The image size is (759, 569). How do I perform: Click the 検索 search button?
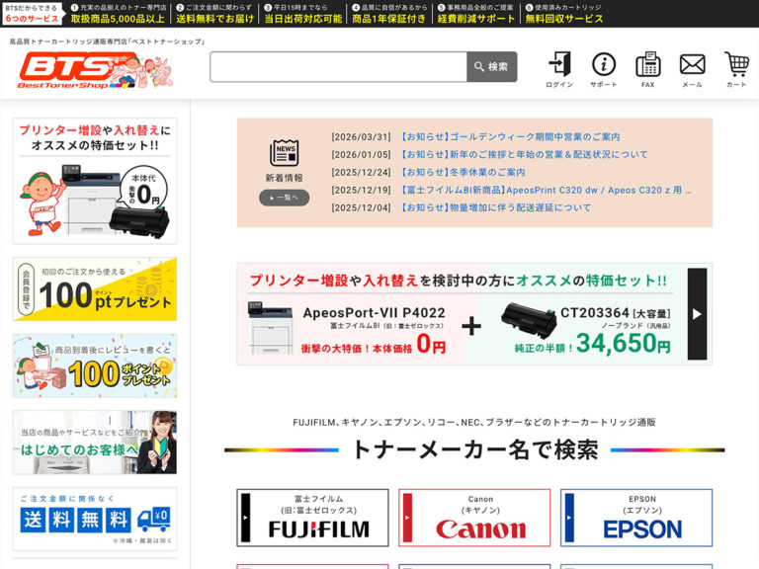(x=492, y=67)
